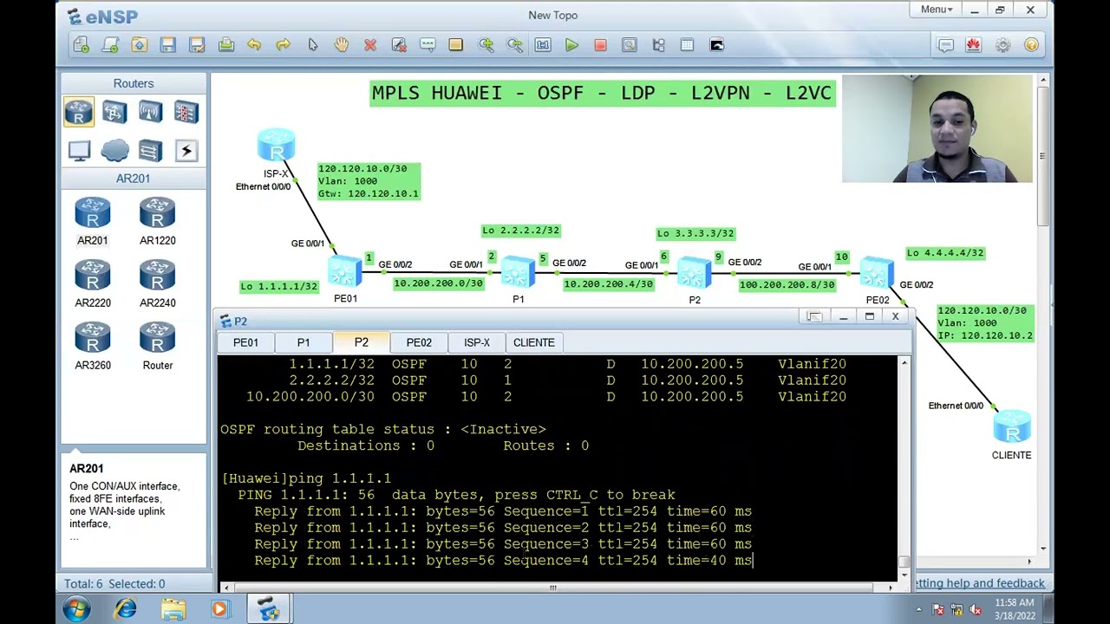Click the Print toolbar icon
The width and height of the screenshot is (1110, 624).
coord(226,45)
